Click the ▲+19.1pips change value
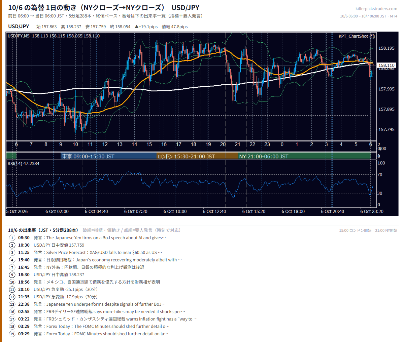 (146, 27)
